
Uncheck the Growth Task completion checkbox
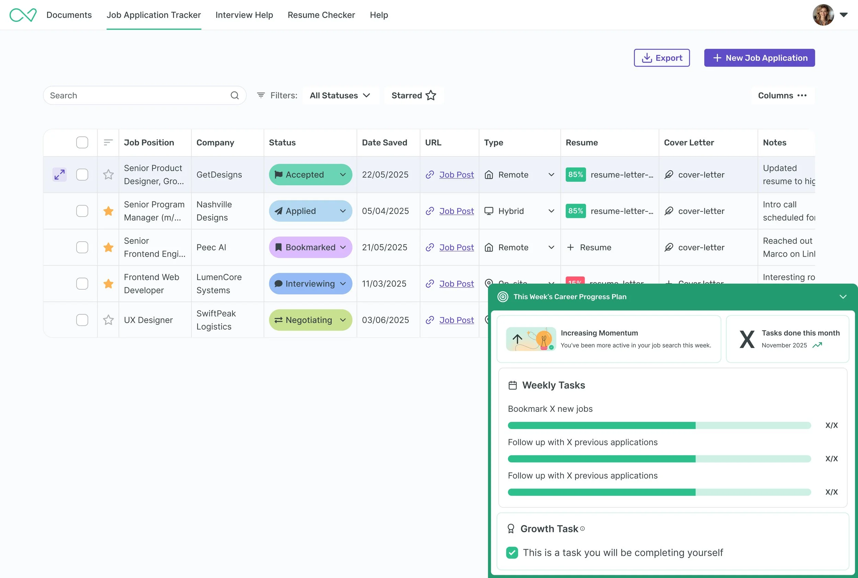(x=512, y=553)
